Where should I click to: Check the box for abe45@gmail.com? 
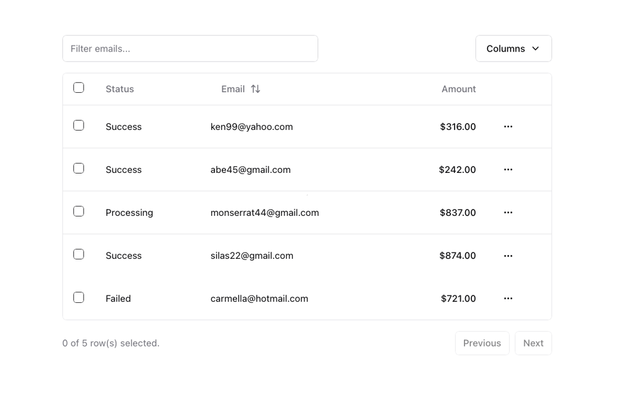point(79,168)
